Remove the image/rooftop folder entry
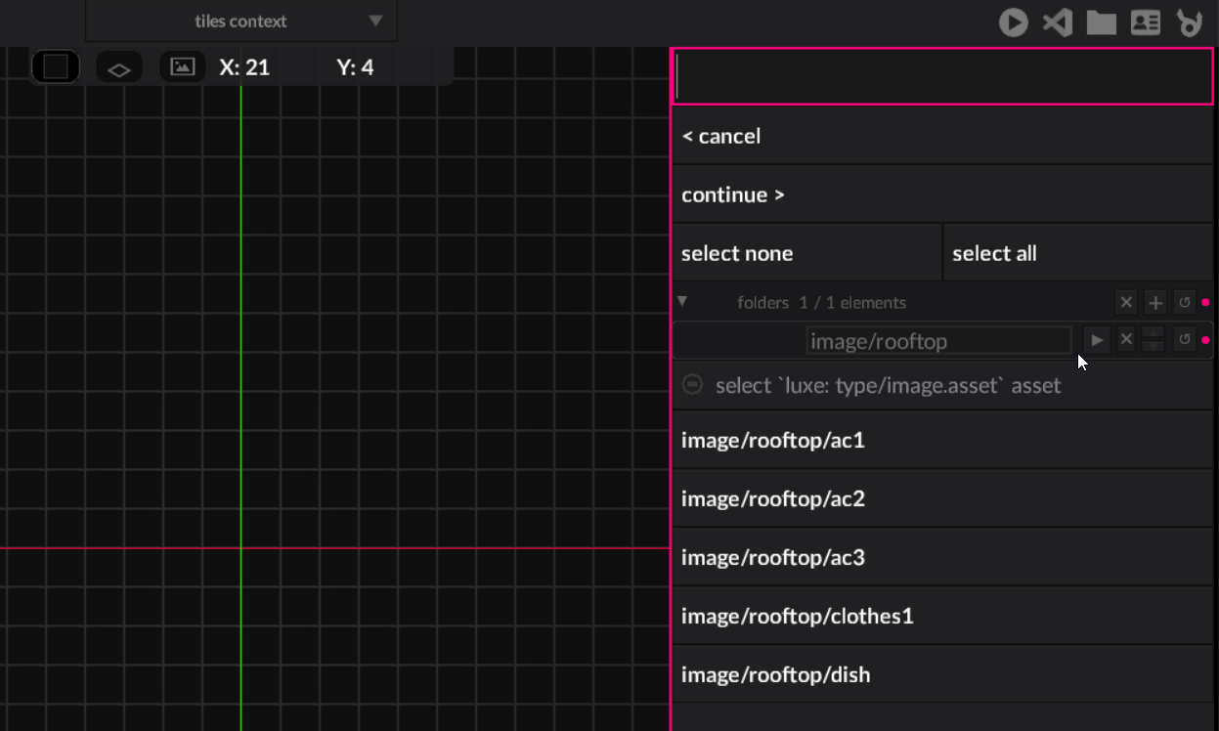Image resolution: width=1219 pixels, height=731 pixels. [1126, 339]
